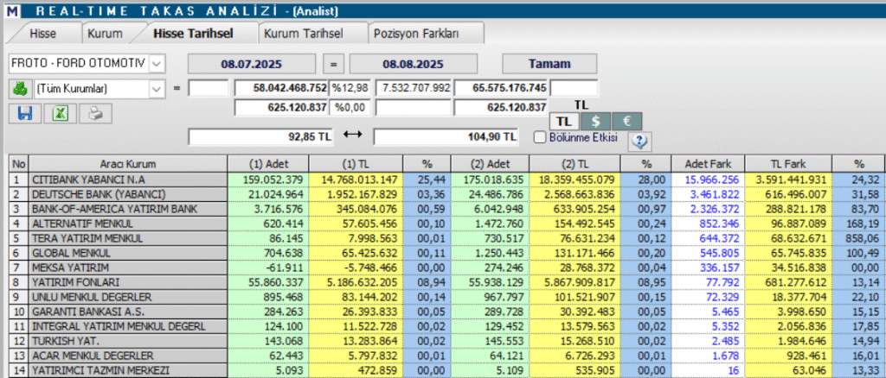
Task: Click the 858,06 percent cell
Action: click(859, 238)
